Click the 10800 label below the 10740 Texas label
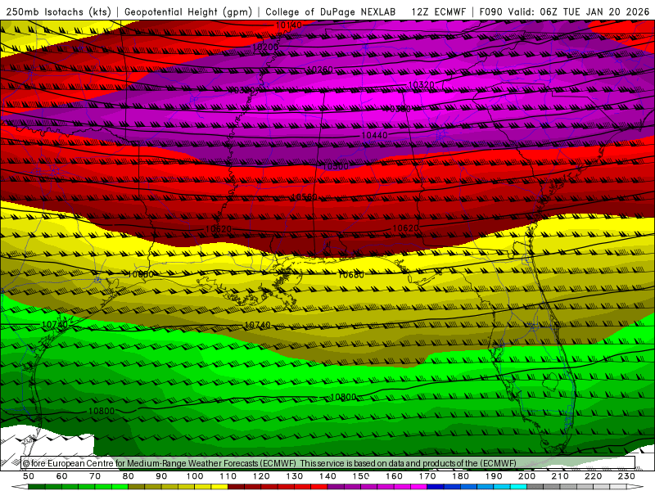 (x=101, y=411)
